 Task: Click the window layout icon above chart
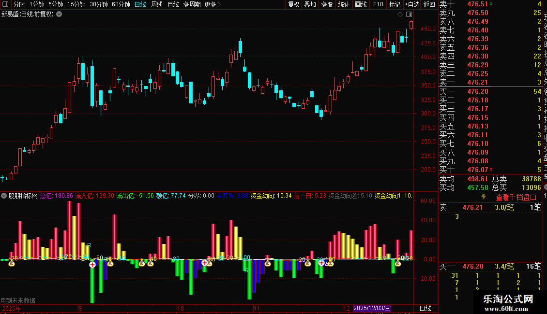tap(409, 14)
